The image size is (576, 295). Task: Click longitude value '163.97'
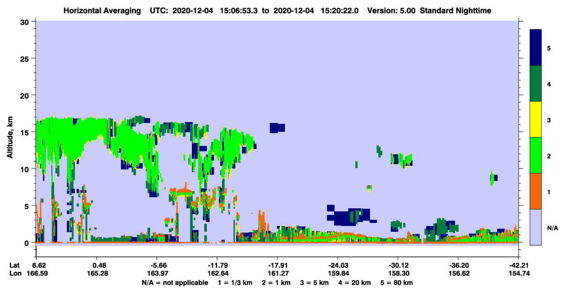pos(159,274)
